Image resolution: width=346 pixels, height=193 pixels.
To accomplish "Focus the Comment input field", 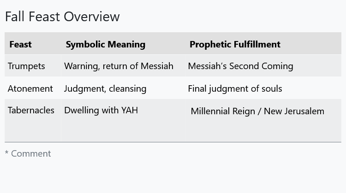I will coord(173,153).
